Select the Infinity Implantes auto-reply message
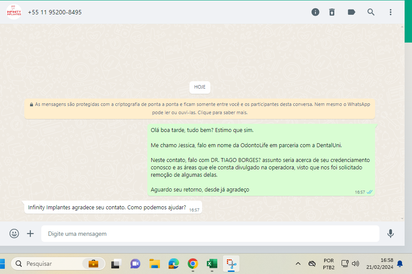This screenshot has height=274, width=412. click(113, 207)
